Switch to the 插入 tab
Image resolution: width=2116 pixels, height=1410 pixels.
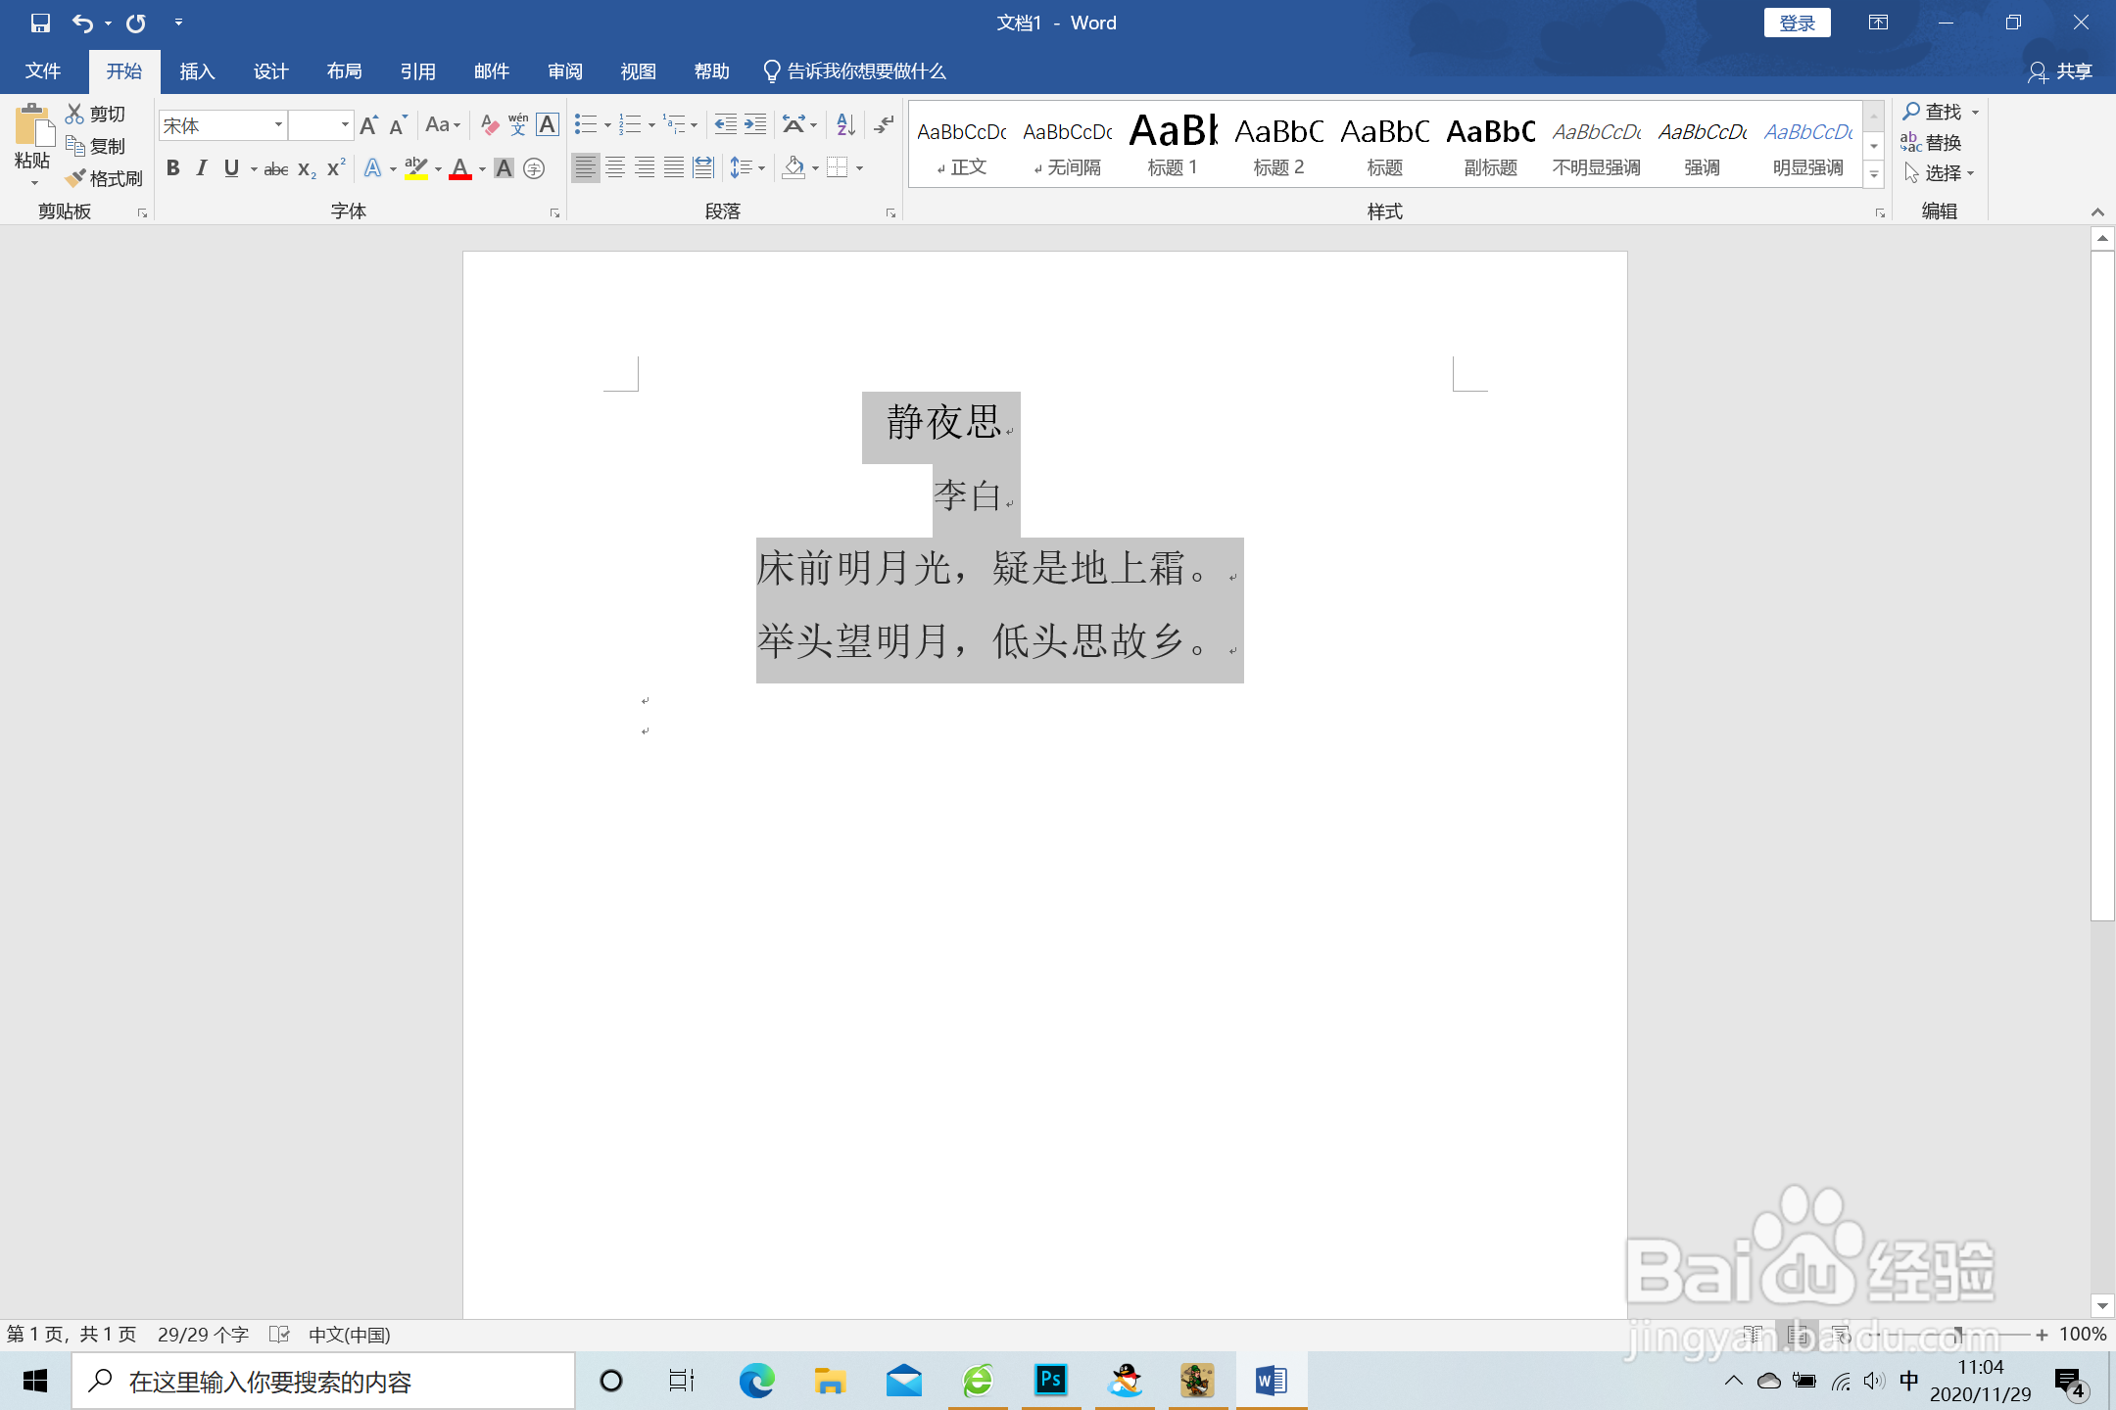tap(197, 71)
